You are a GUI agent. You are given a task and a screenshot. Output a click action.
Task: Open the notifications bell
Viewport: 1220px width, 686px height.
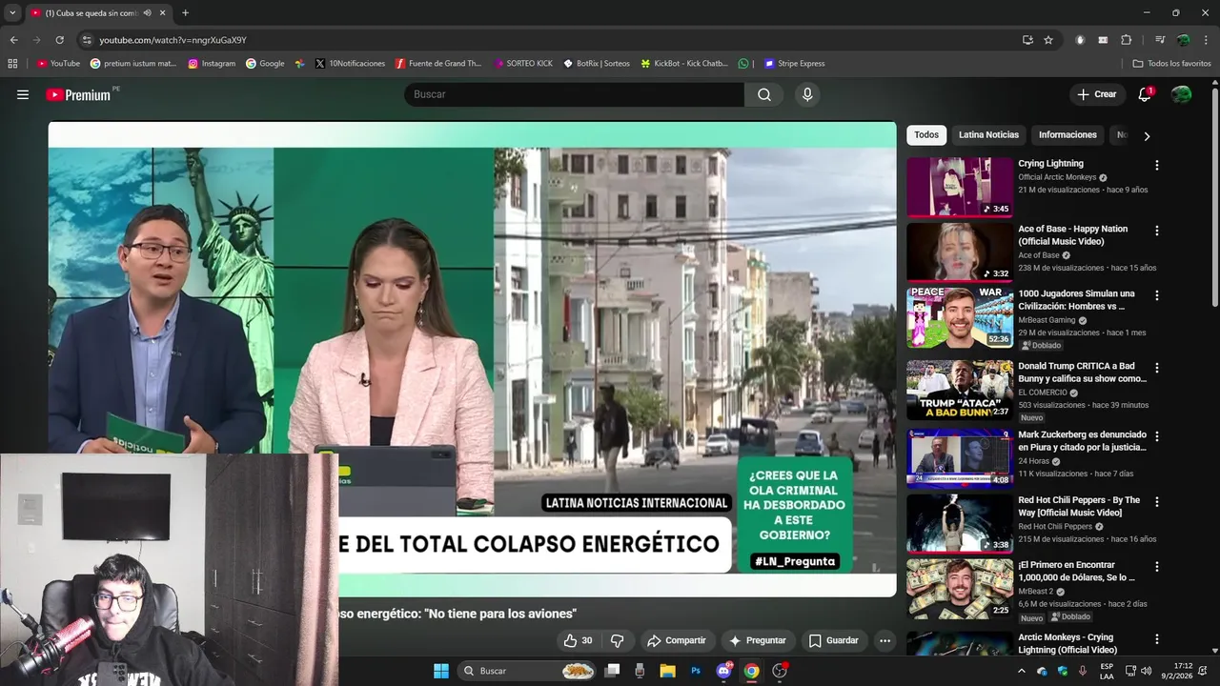1145,94
